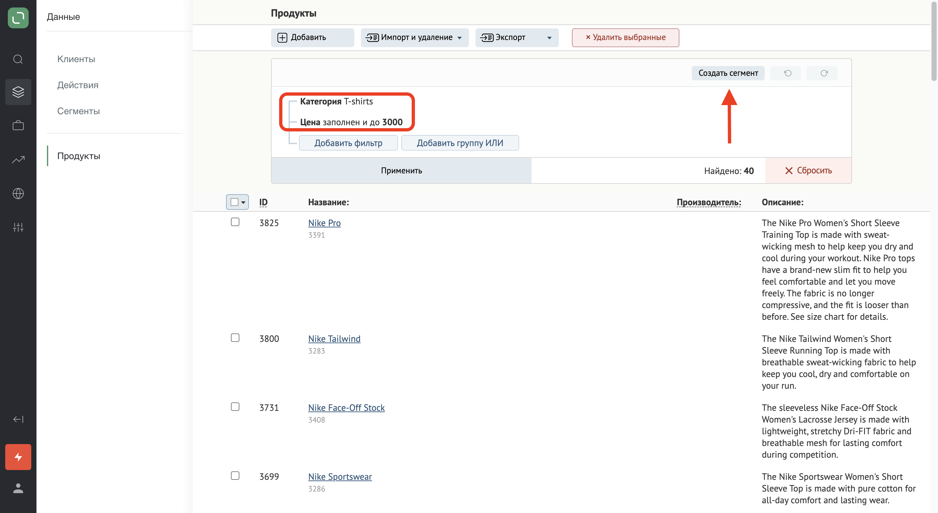Collapse sidebar with the arrow-left icon

18,419
